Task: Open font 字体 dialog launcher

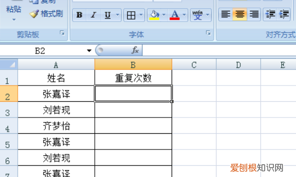Action: click(x=208, y=33)
